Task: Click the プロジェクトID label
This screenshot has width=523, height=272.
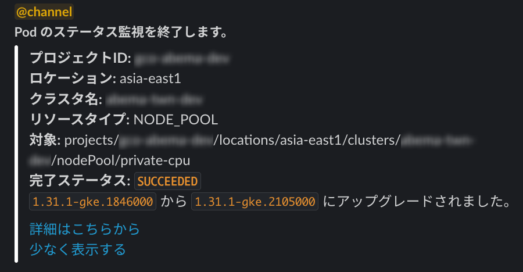Action: [81, 58]
